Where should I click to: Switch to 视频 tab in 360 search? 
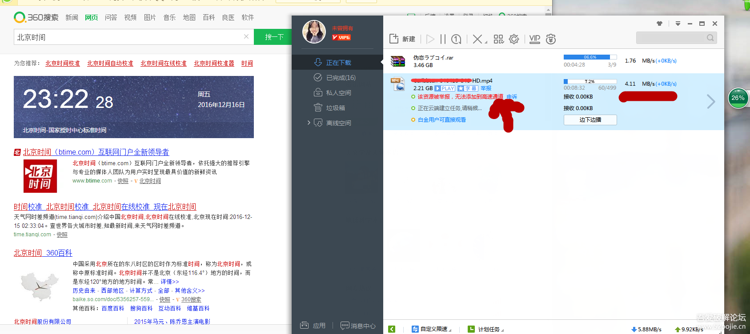(130, 17)
